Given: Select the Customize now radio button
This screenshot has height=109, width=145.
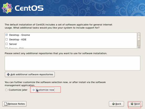Looking at the screenshot, I should coord(34,90).
